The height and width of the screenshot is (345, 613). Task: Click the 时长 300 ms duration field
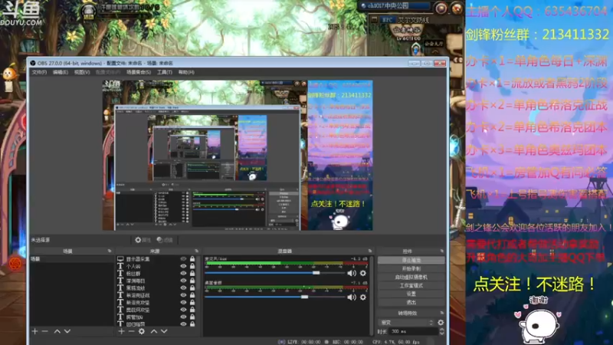pyautogui.click(x=413, y=331)
